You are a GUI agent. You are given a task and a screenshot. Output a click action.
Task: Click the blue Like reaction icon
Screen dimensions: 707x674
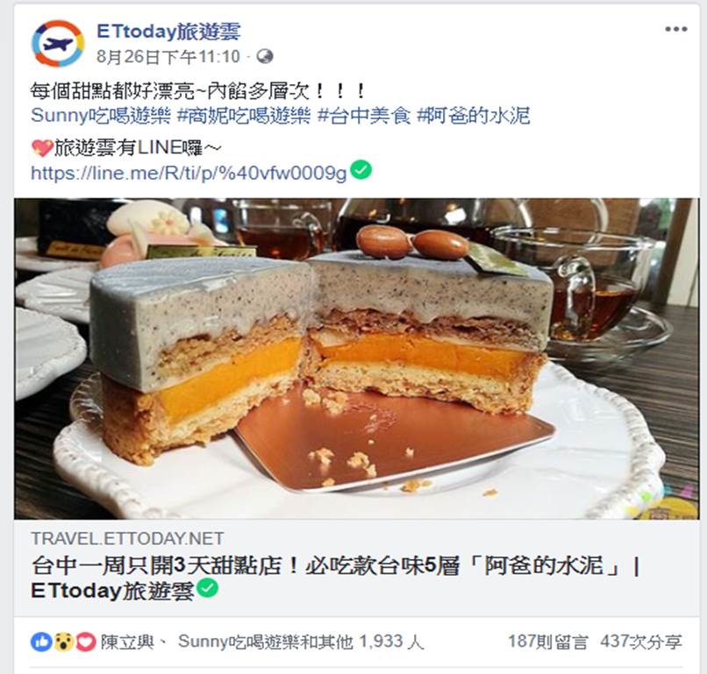[x=41, y=642]
